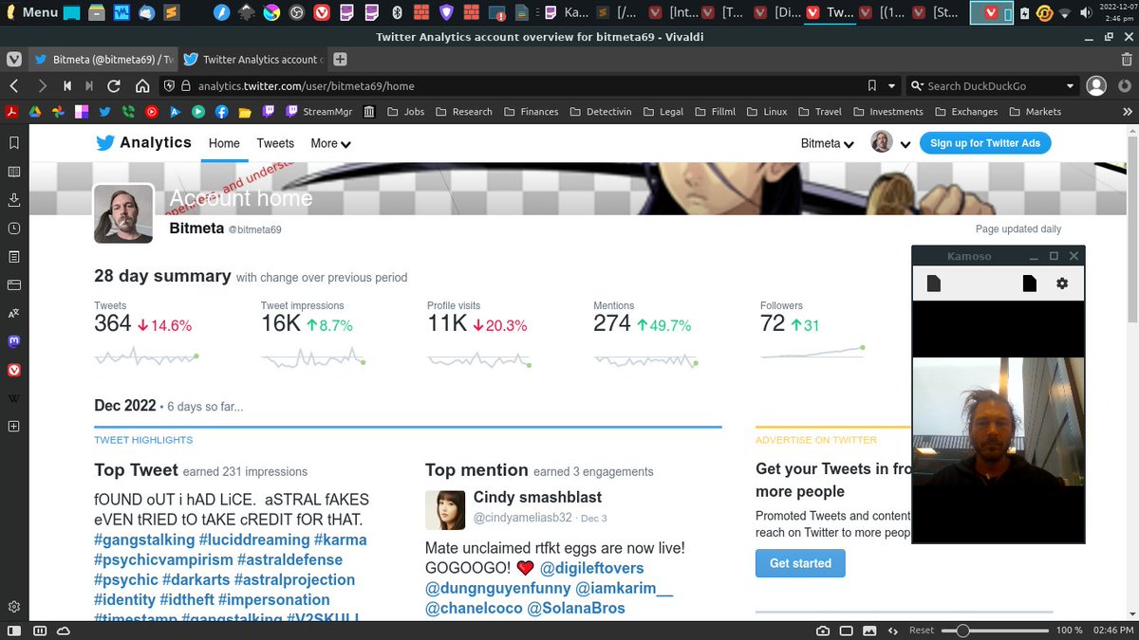Open Vivaldi settings gear in the sidebar
The width and height of the screenshot is (1139, 640).
point(14,607)
